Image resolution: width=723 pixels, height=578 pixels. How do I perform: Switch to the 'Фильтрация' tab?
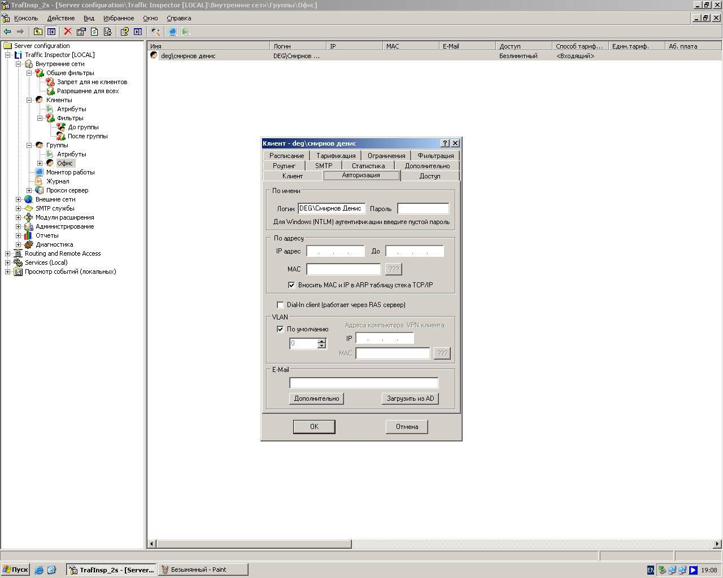[x=435, y=156]
